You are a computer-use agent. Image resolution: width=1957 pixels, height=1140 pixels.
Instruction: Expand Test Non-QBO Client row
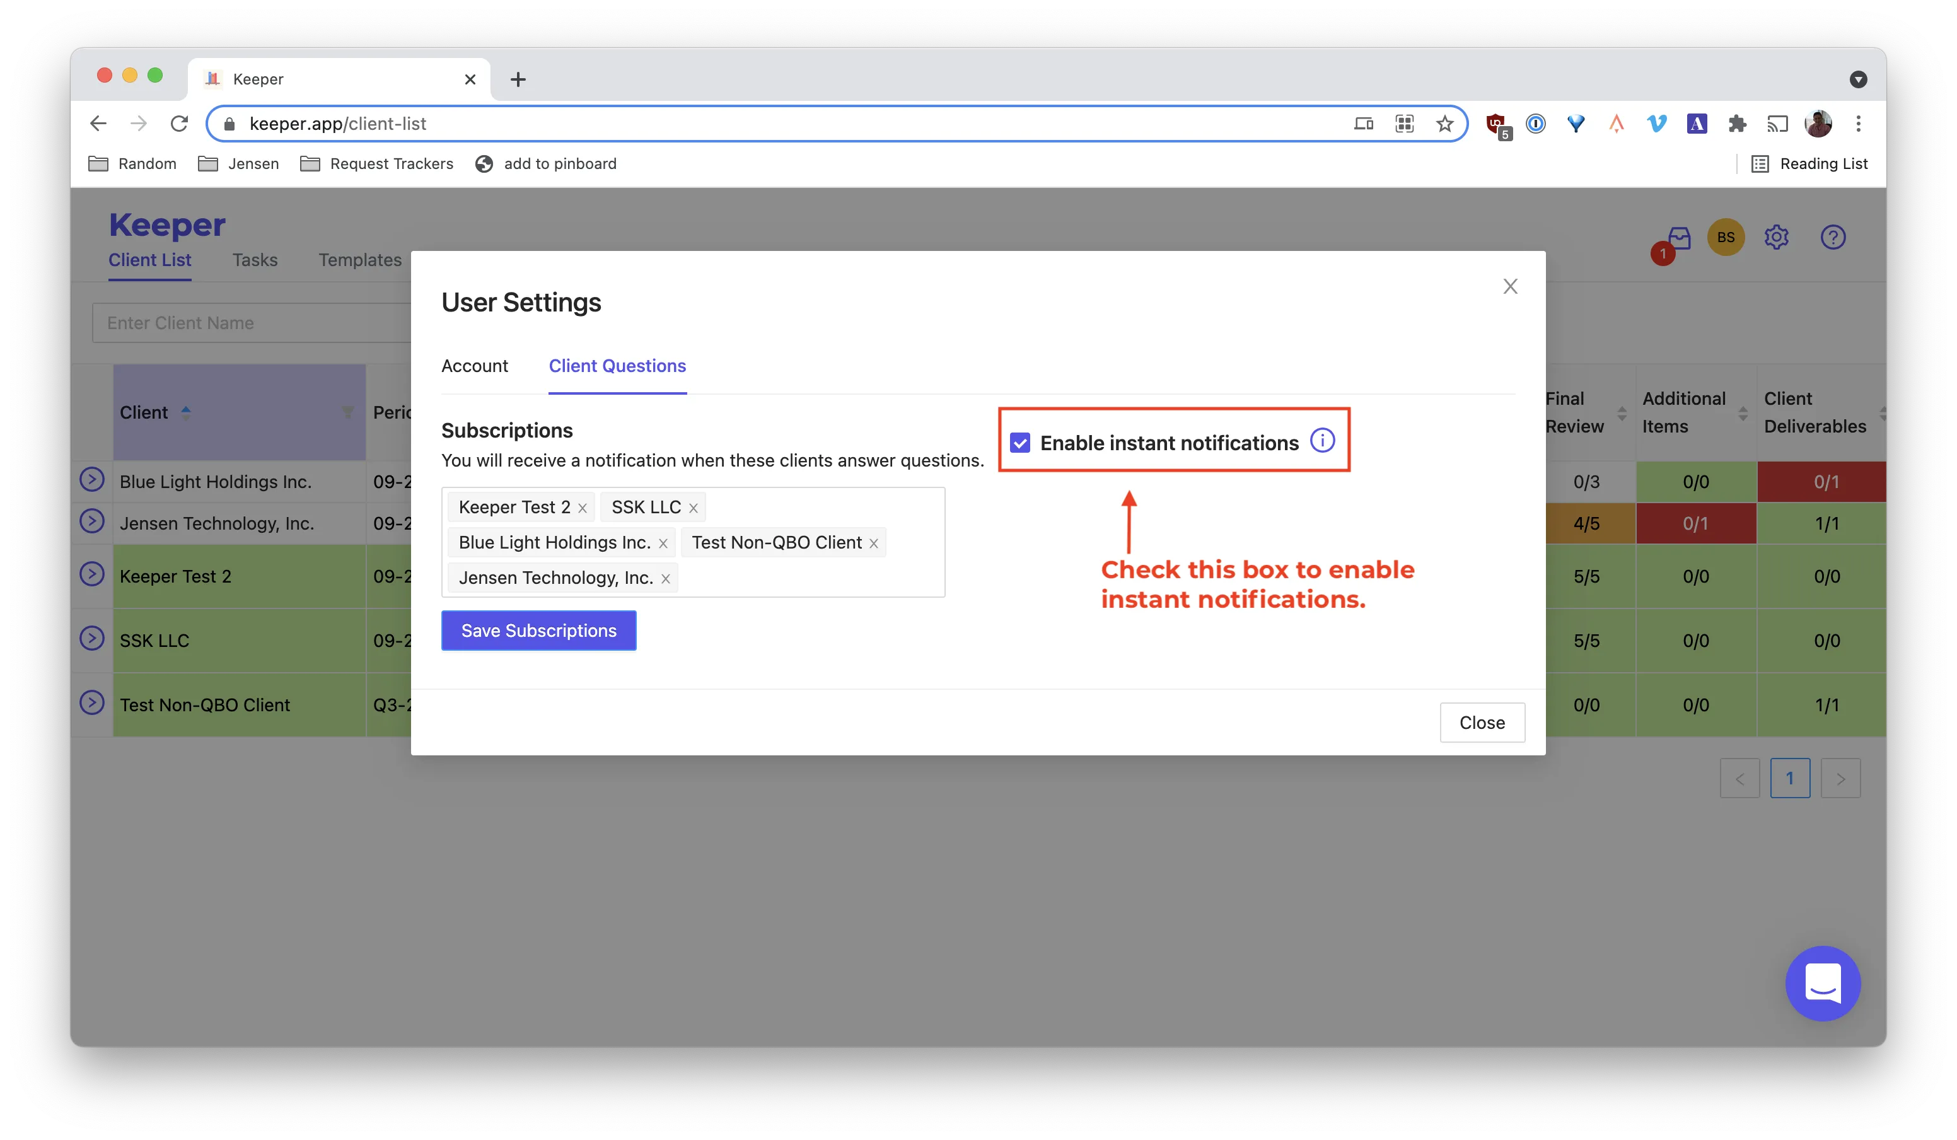point(91,703)
